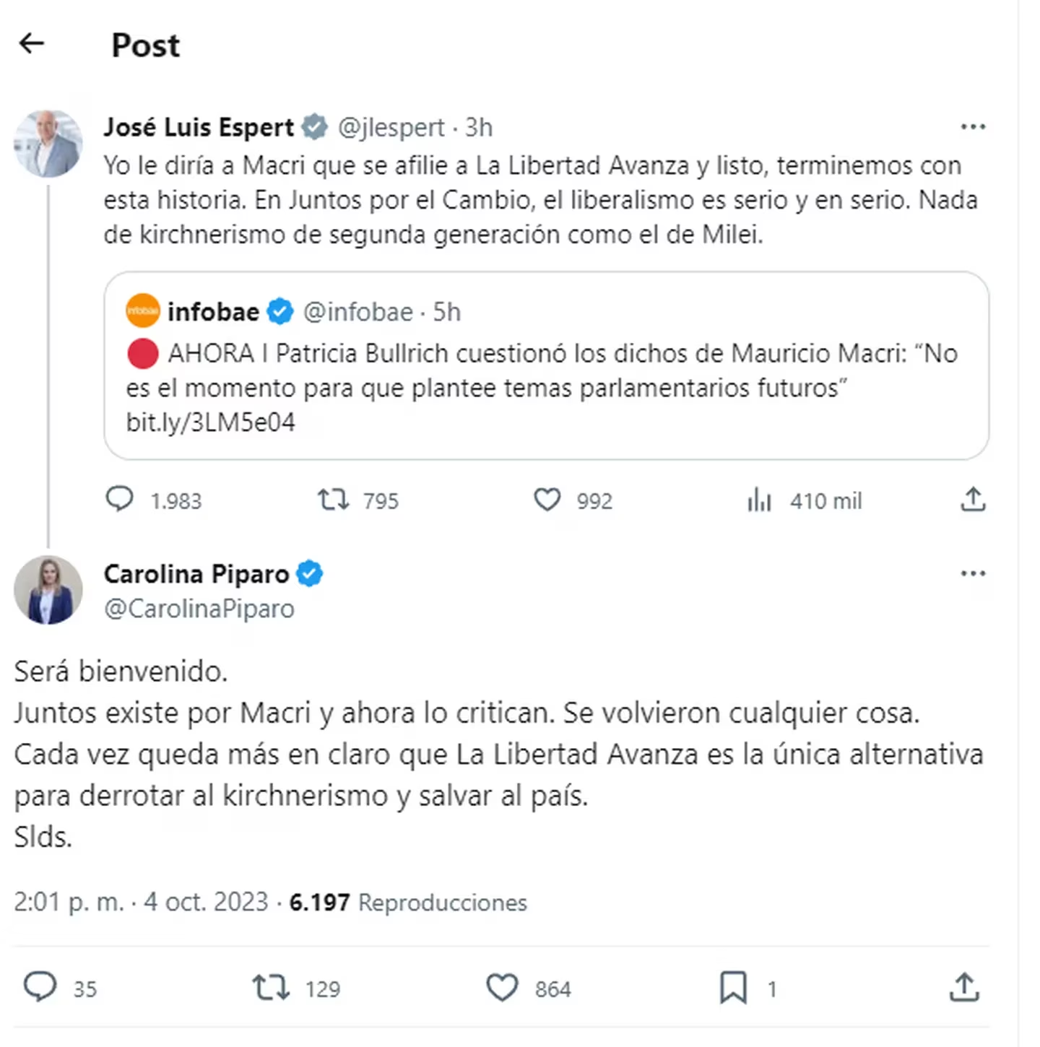Viewport: 1040px width, 1047px height.
Task: Reply to Carolina Piparo's post
Action: 40,987
